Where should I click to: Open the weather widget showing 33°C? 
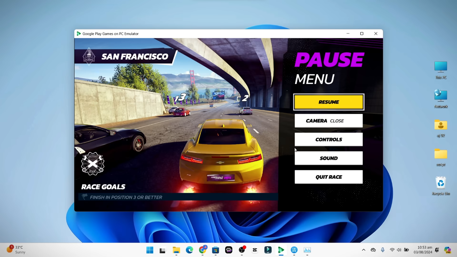point(16,250)
